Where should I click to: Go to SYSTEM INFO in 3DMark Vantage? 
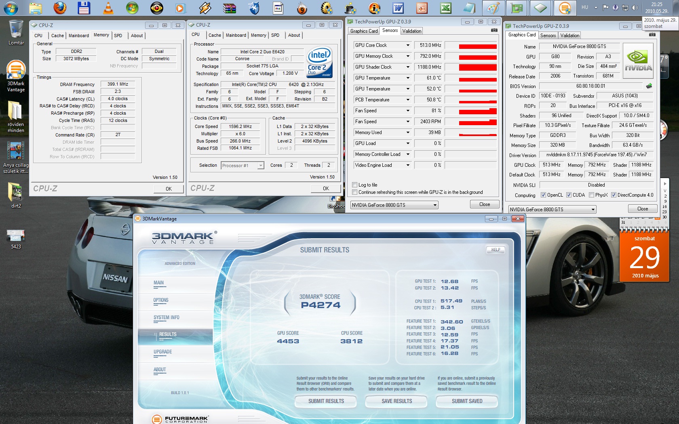click(167, 318)
